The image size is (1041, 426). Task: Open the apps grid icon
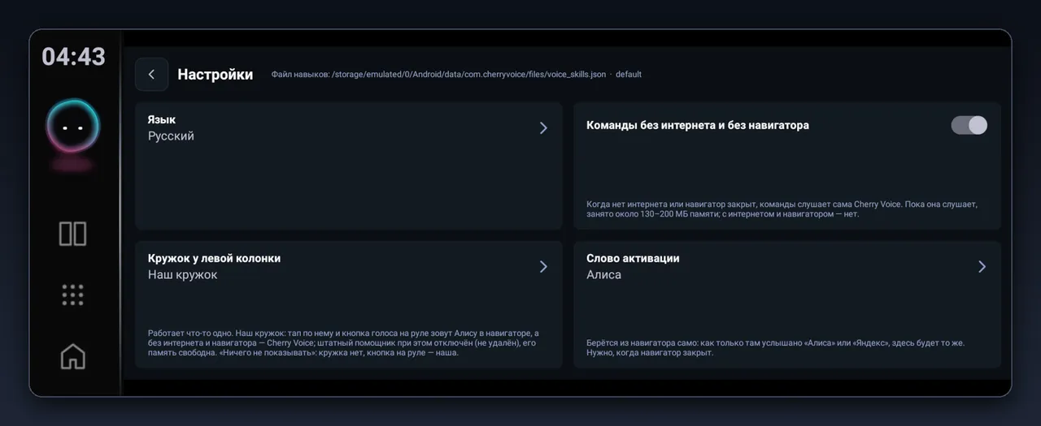pos(72,295)
